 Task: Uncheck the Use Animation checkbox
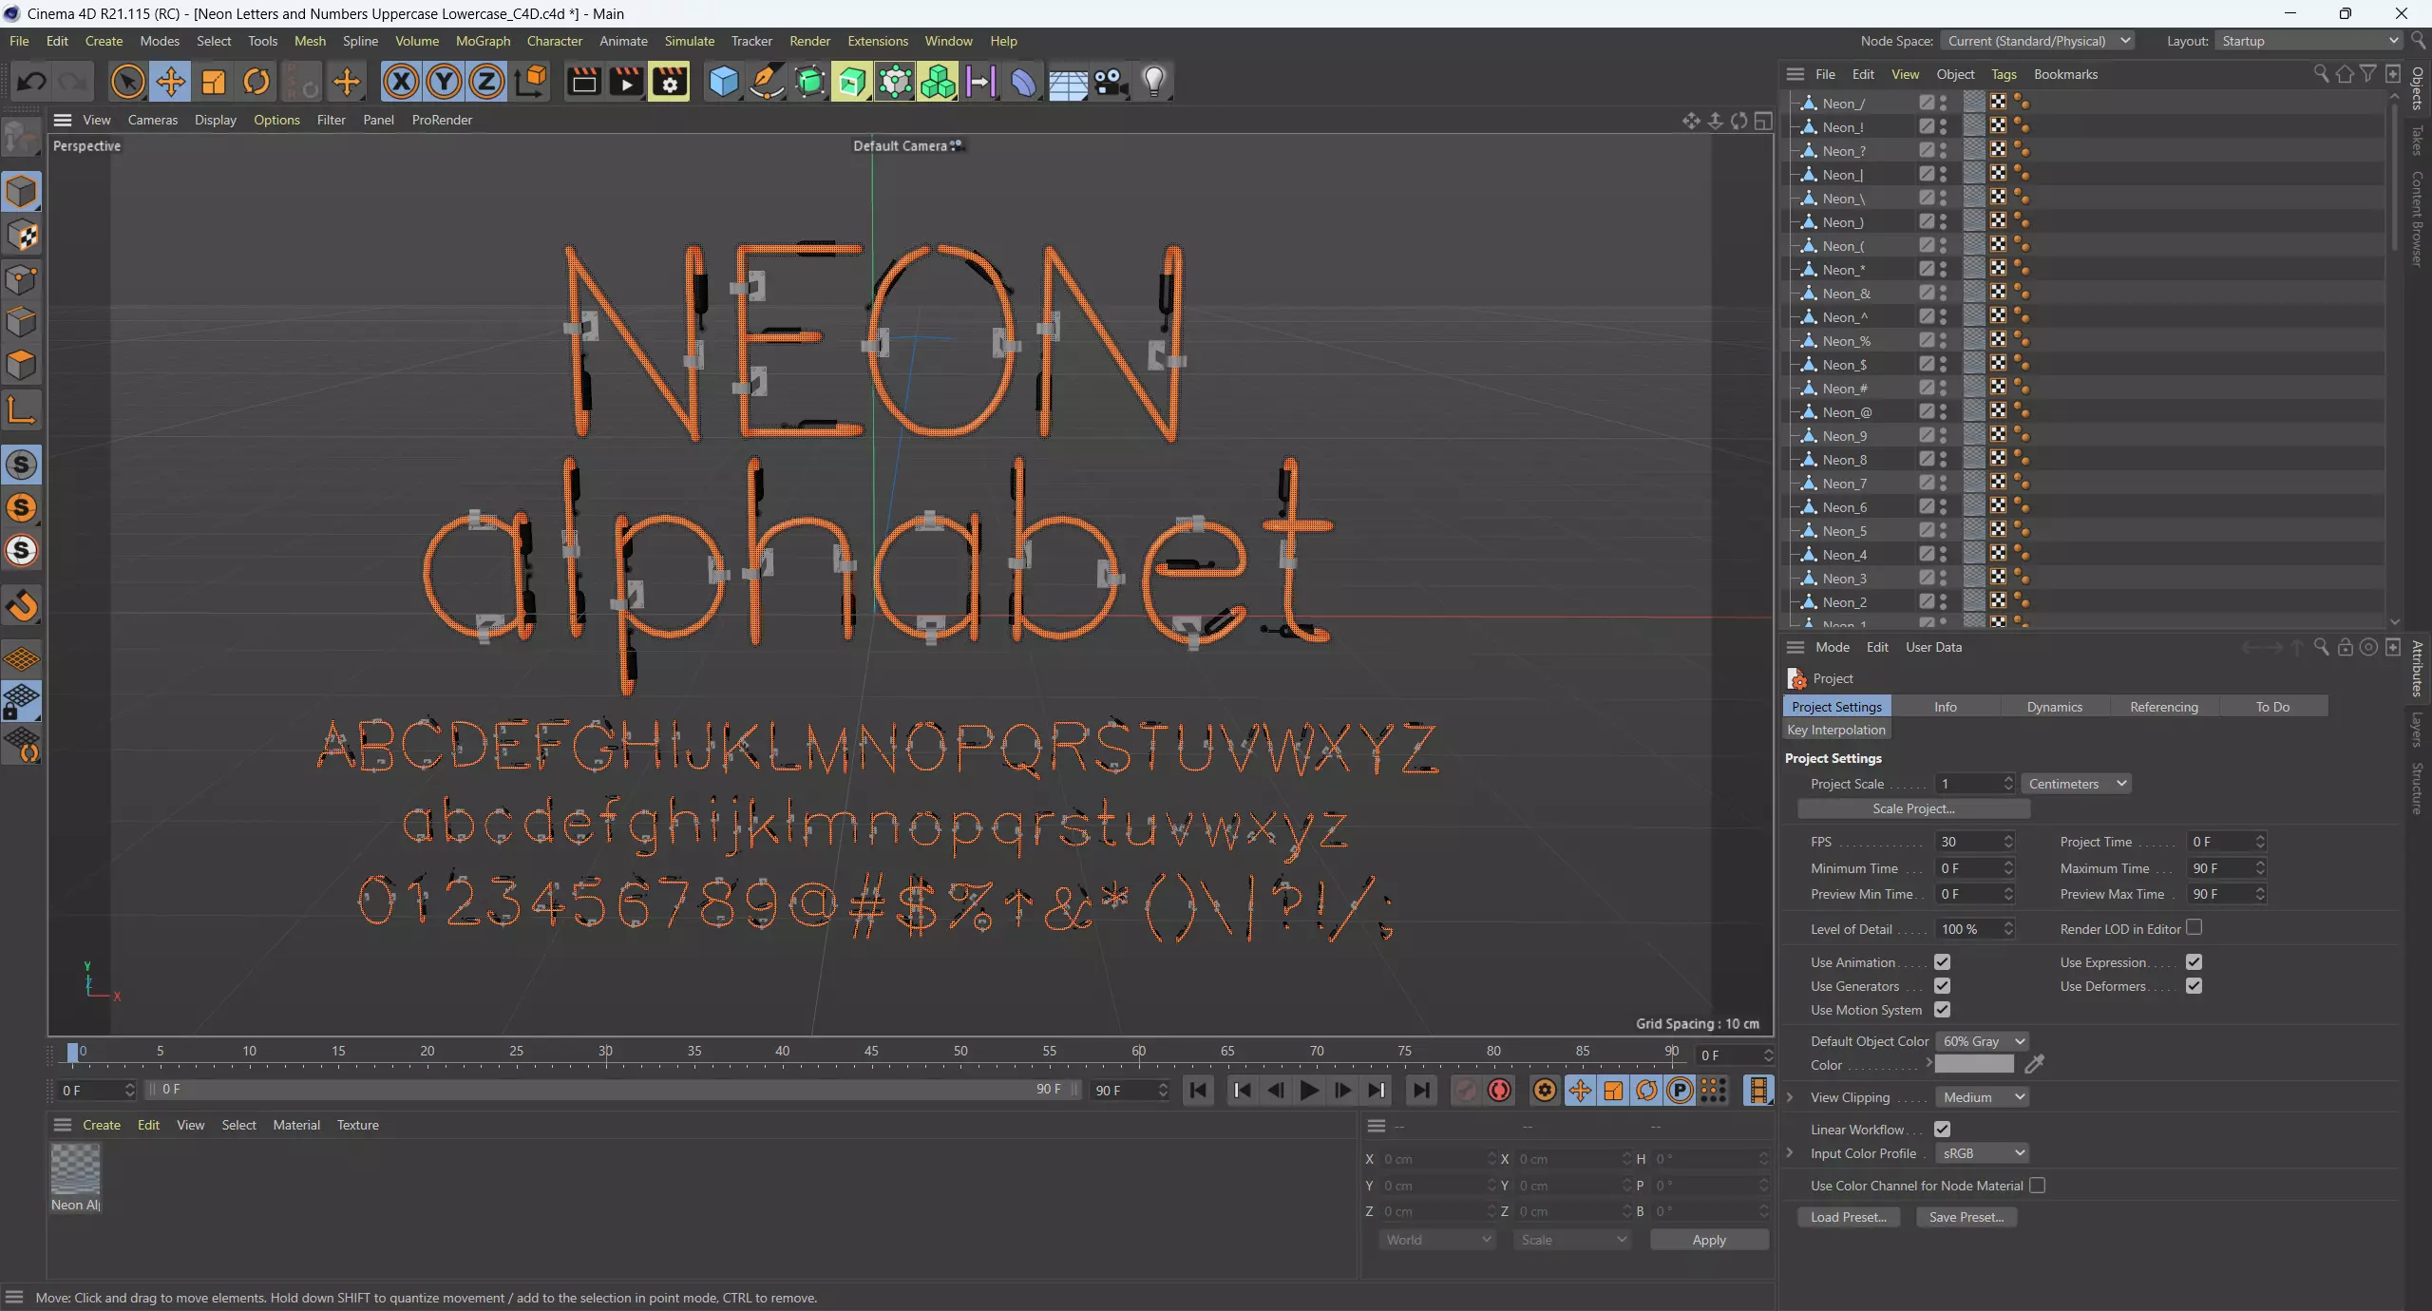point(1942,962)
